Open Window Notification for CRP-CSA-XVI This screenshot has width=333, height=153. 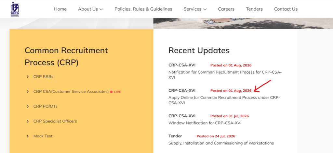(205, 123)
